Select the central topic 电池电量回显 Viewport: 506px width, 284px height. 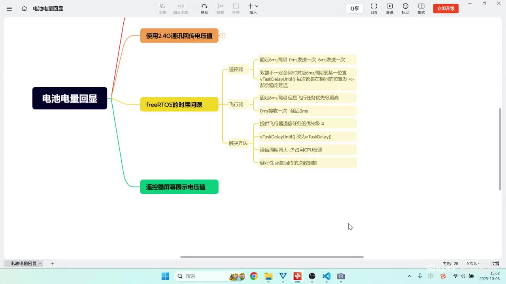coord(70,98)
